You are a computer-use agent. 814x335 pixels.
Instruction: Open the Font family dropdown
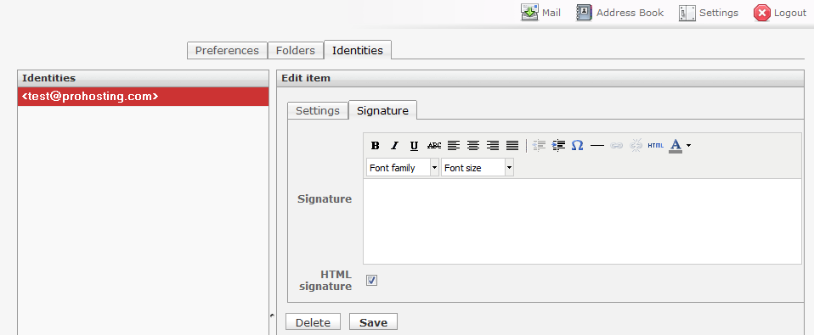[403, 168]
